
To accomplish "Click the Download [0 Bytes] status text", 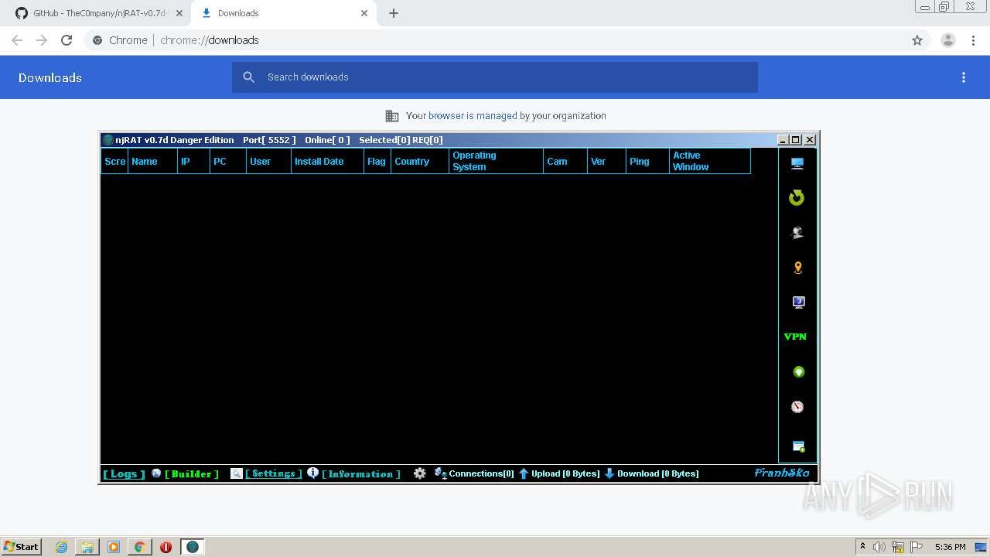I will 657,473.
